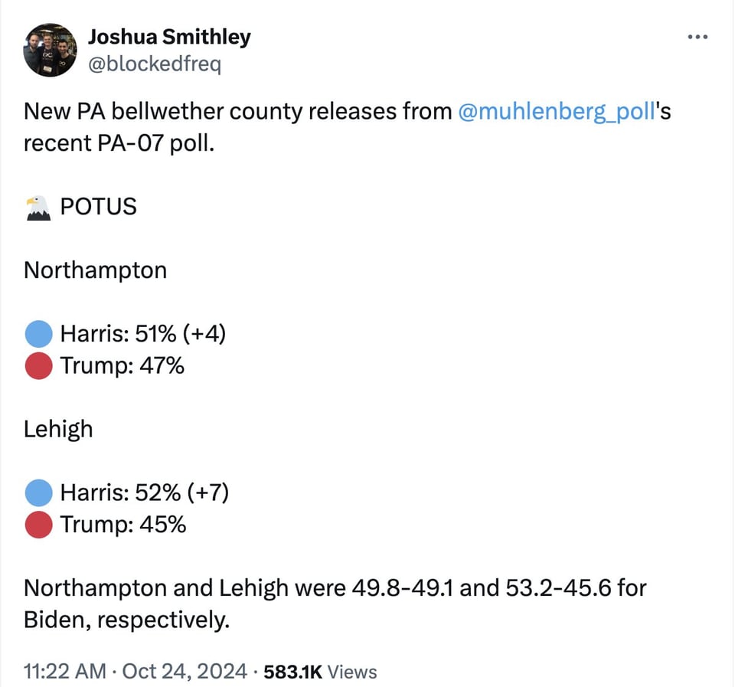The width and height of the screenshot is (735, 687).
Task: Click the POTUS label text
Action: point(98,207)
